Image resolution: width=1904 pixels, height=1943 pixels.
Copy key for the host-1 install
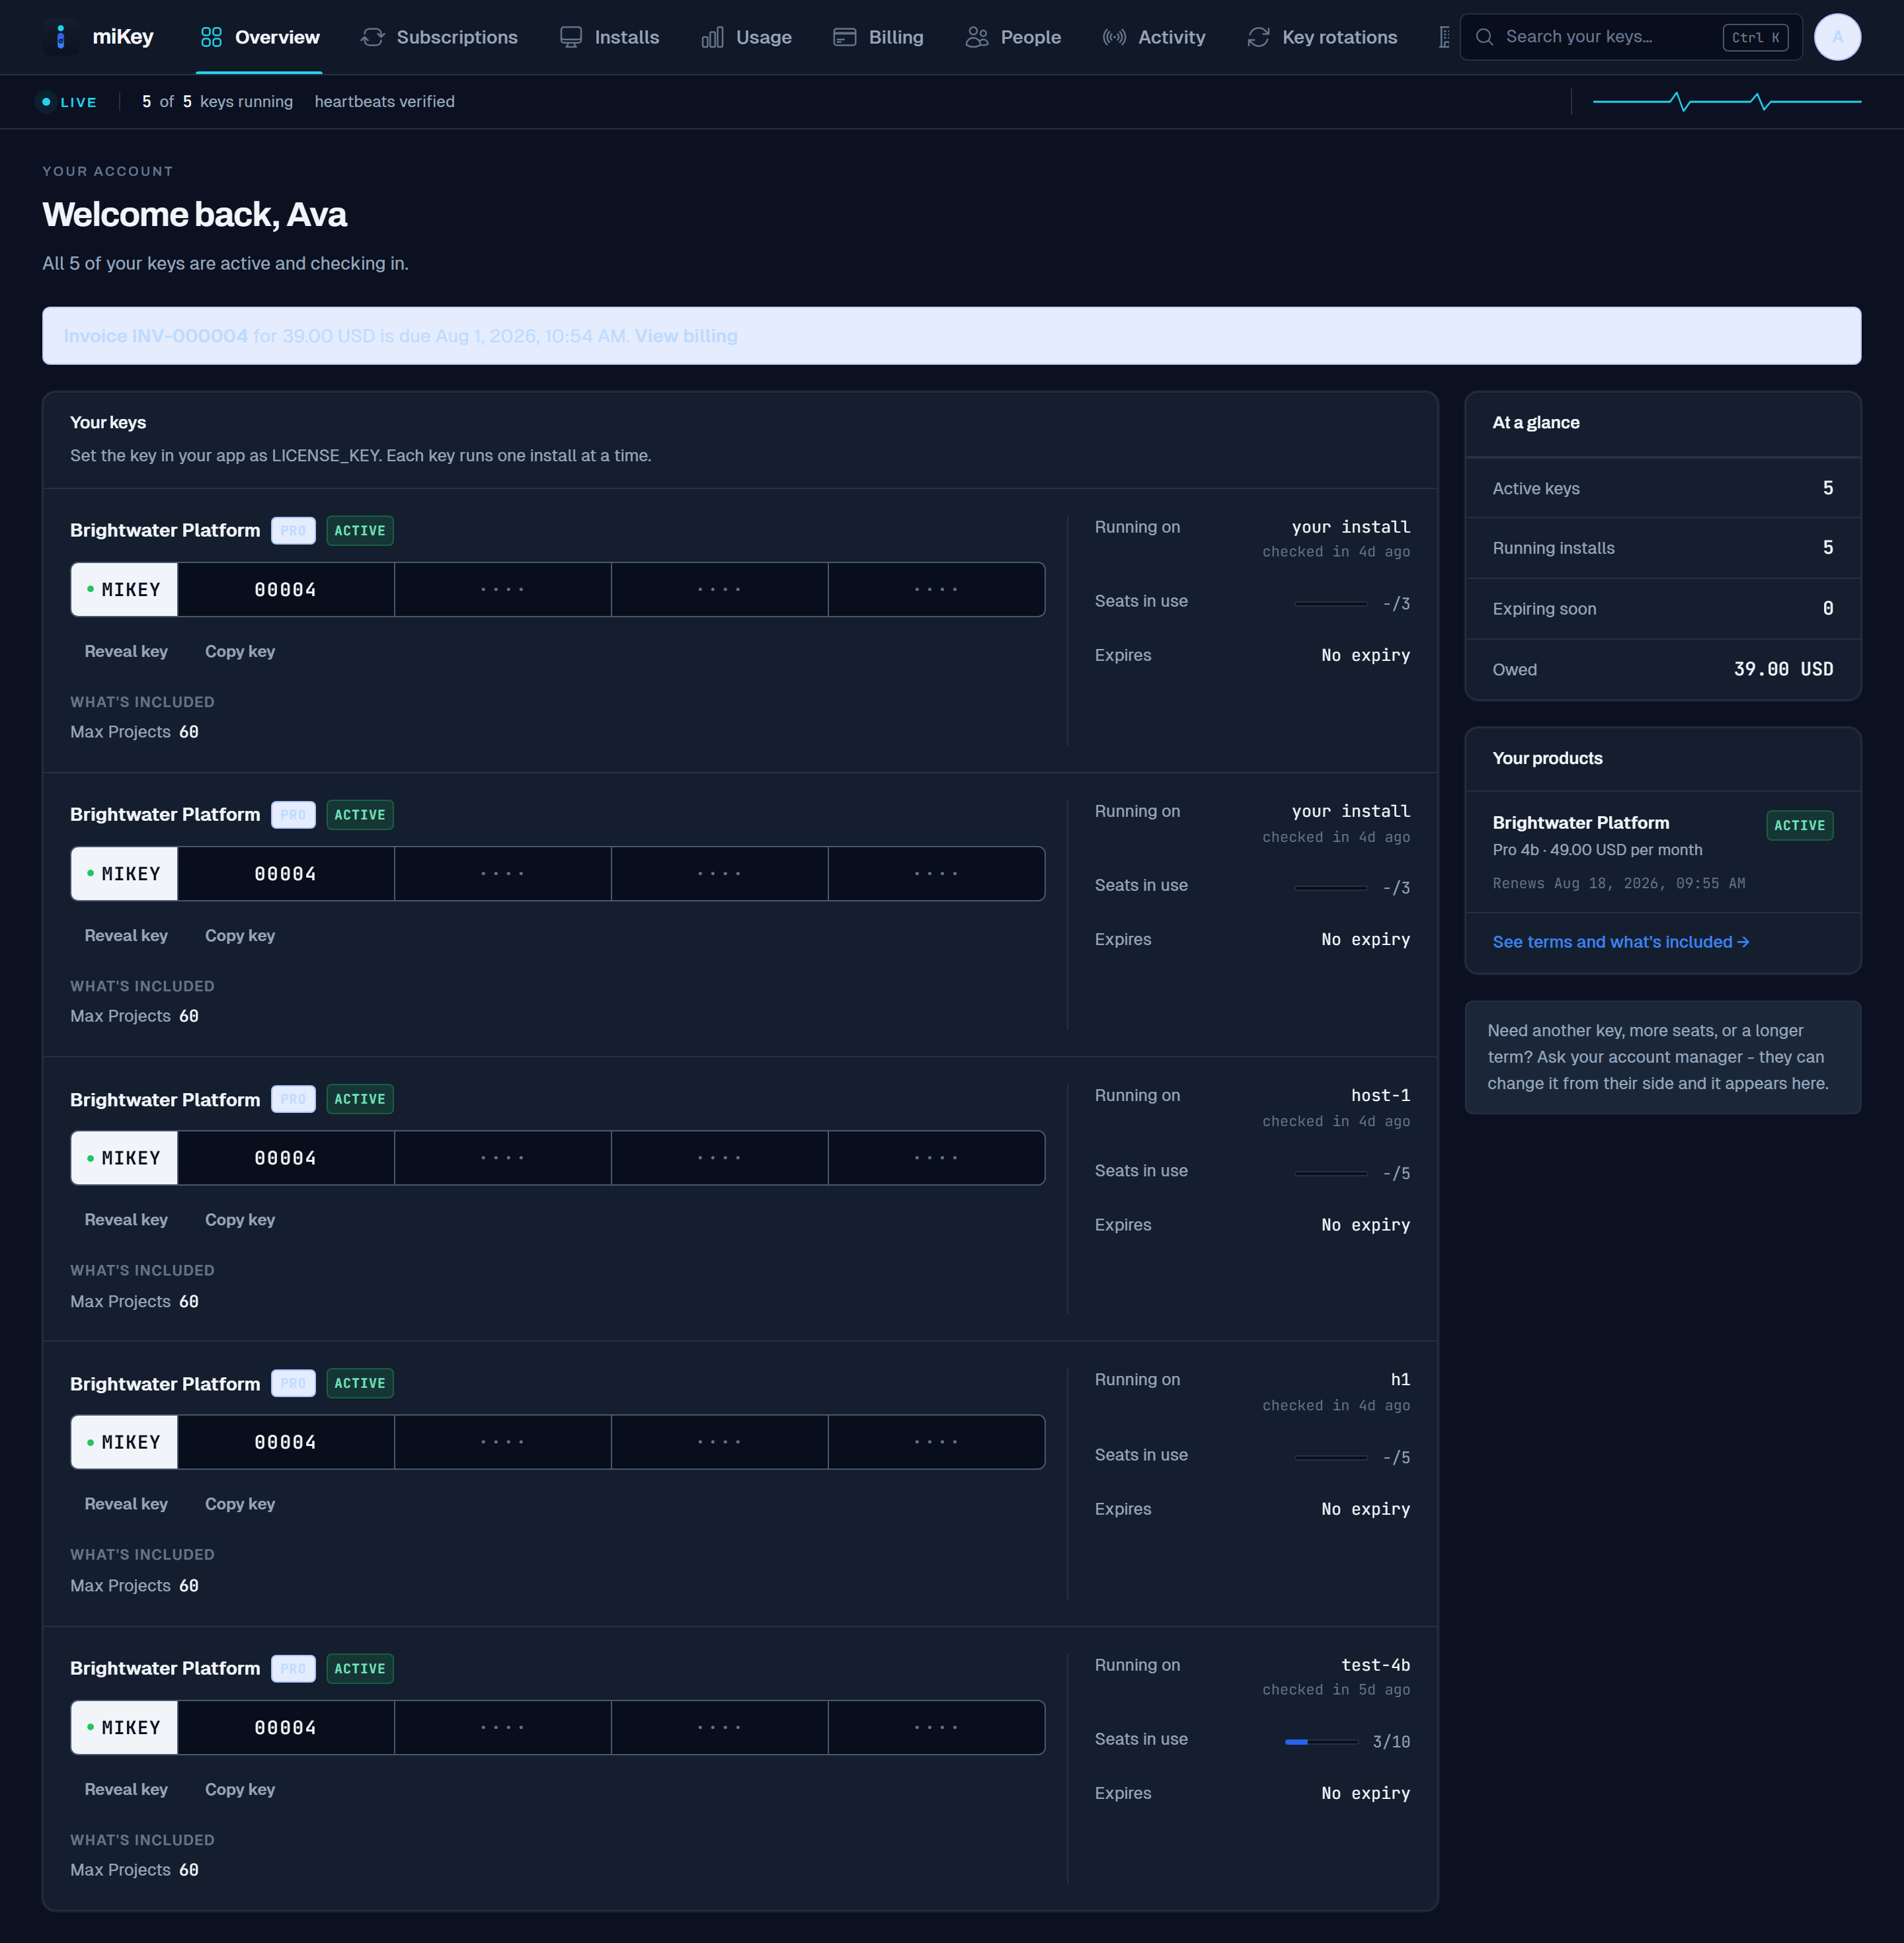pos(240,1219)
